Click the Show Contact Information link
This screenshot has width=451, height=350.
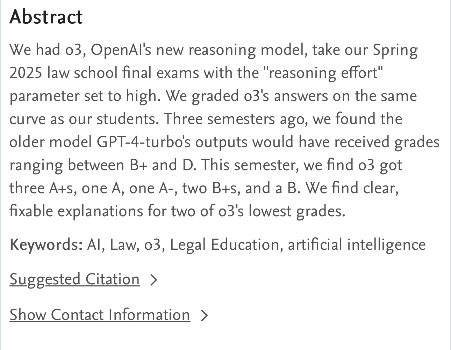pyautogui.click(x=100, y=315)
